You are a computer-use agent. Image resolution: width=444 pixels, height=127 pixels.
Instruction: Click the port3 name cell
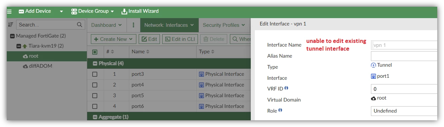click(x=138, y=74)
